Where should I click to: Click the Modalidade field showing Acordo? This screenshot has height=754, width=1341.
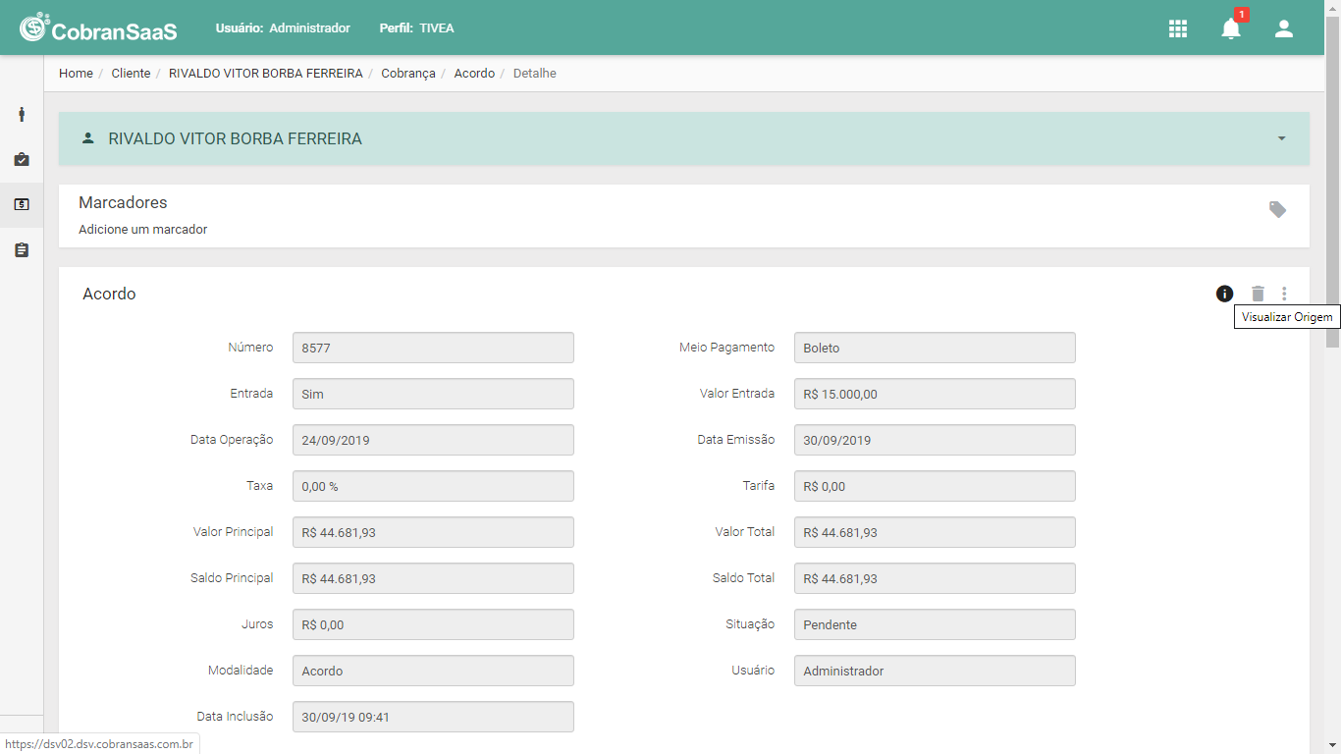(x=433, y=671)
